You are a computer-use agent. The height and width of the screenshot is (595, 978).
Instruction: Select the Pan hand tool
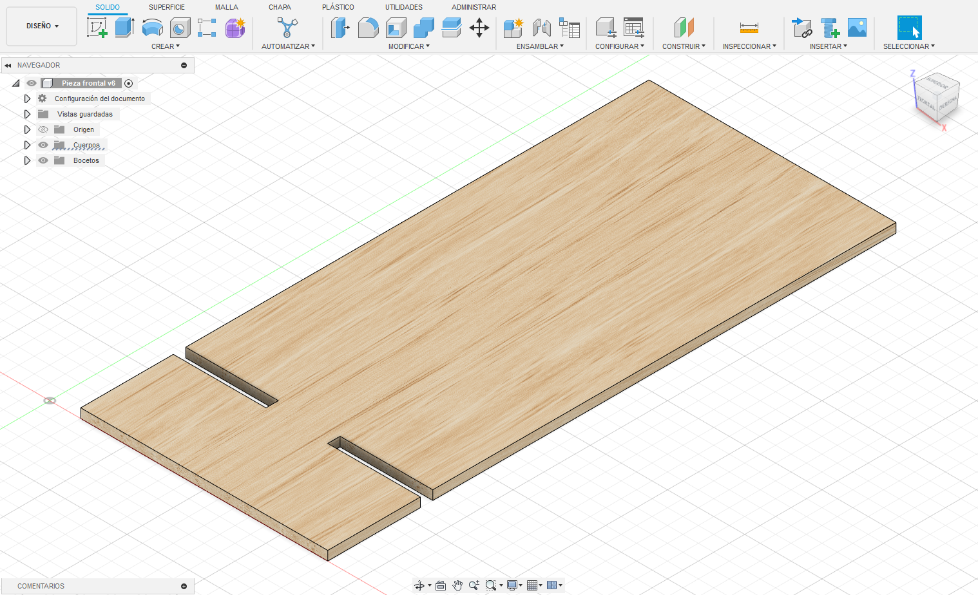[457, 585]
